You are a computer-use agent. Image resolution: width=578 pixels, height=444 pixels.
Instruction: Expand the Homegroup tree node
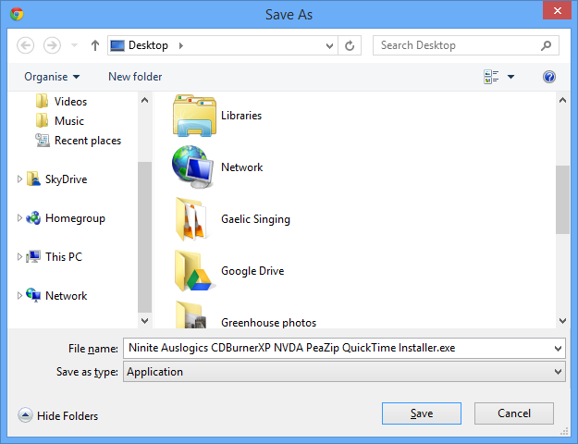click(19, 218)
